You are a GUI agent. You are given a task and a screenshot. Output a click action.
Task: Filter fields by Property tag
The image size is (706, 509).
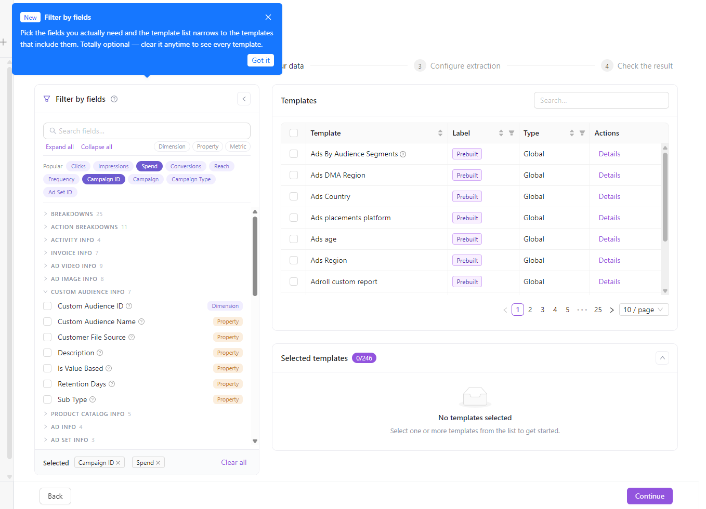tap(208, 146)
